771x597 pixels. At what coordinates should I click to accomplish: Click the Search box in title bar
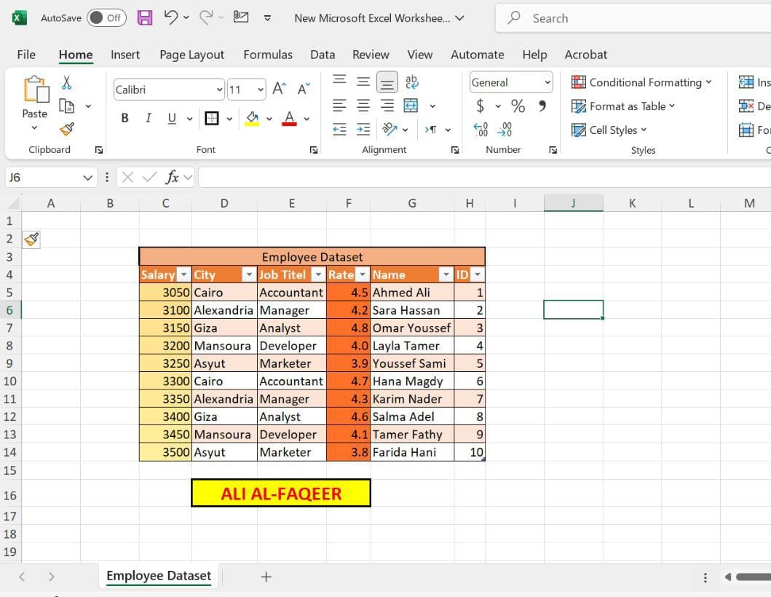(x=633, y=18)
